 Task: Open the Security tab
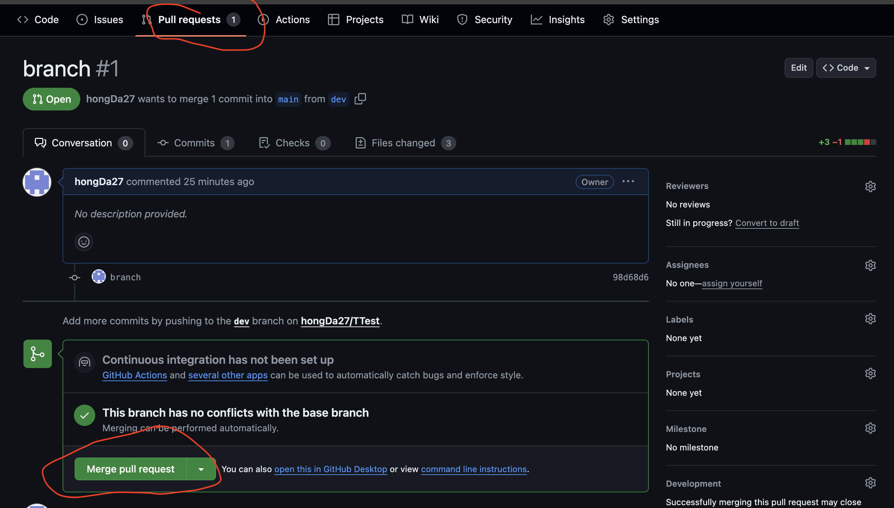coord(485,20)
